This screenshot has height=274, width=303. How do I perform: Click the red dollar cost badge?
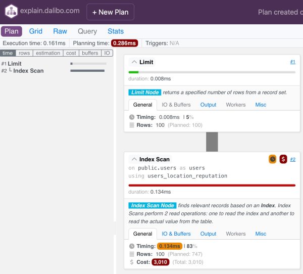(283, 159)
